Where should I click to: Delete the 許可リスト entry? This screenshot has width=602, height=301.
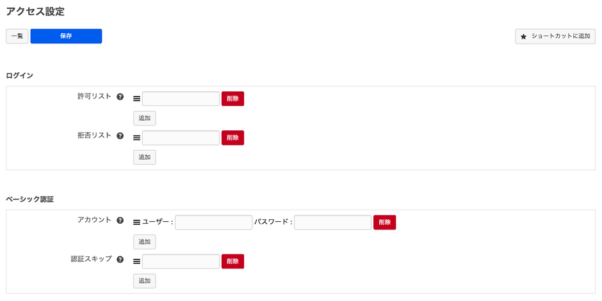click(x=232, y=99)
